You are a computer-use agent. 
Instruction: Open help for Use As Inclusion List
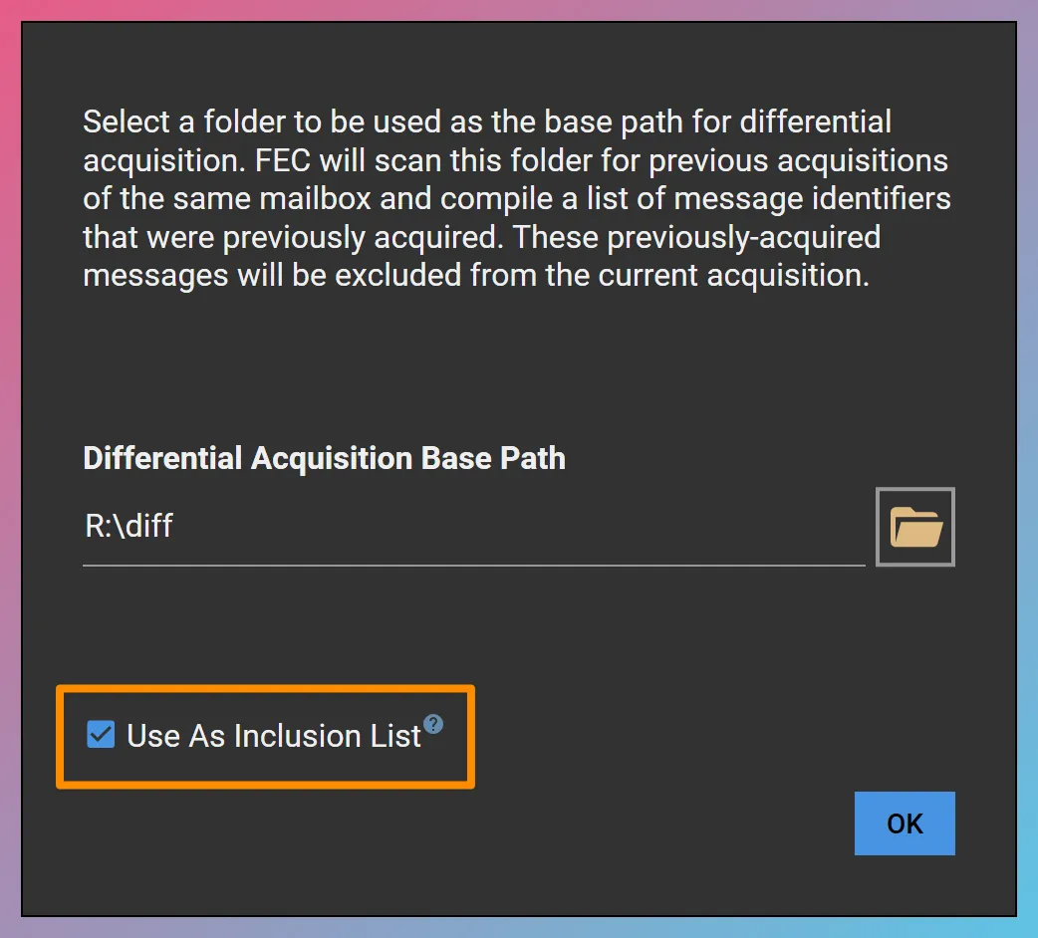[432, 725]
